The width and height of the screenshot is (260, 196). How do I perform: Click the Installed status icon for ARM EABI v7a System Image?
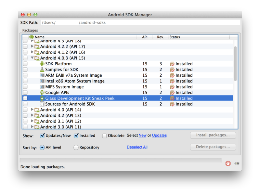pyautogui.click(x=172, y=75)
